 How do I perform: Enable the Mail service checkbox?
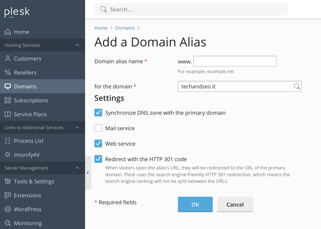click(x=98, y=128)
